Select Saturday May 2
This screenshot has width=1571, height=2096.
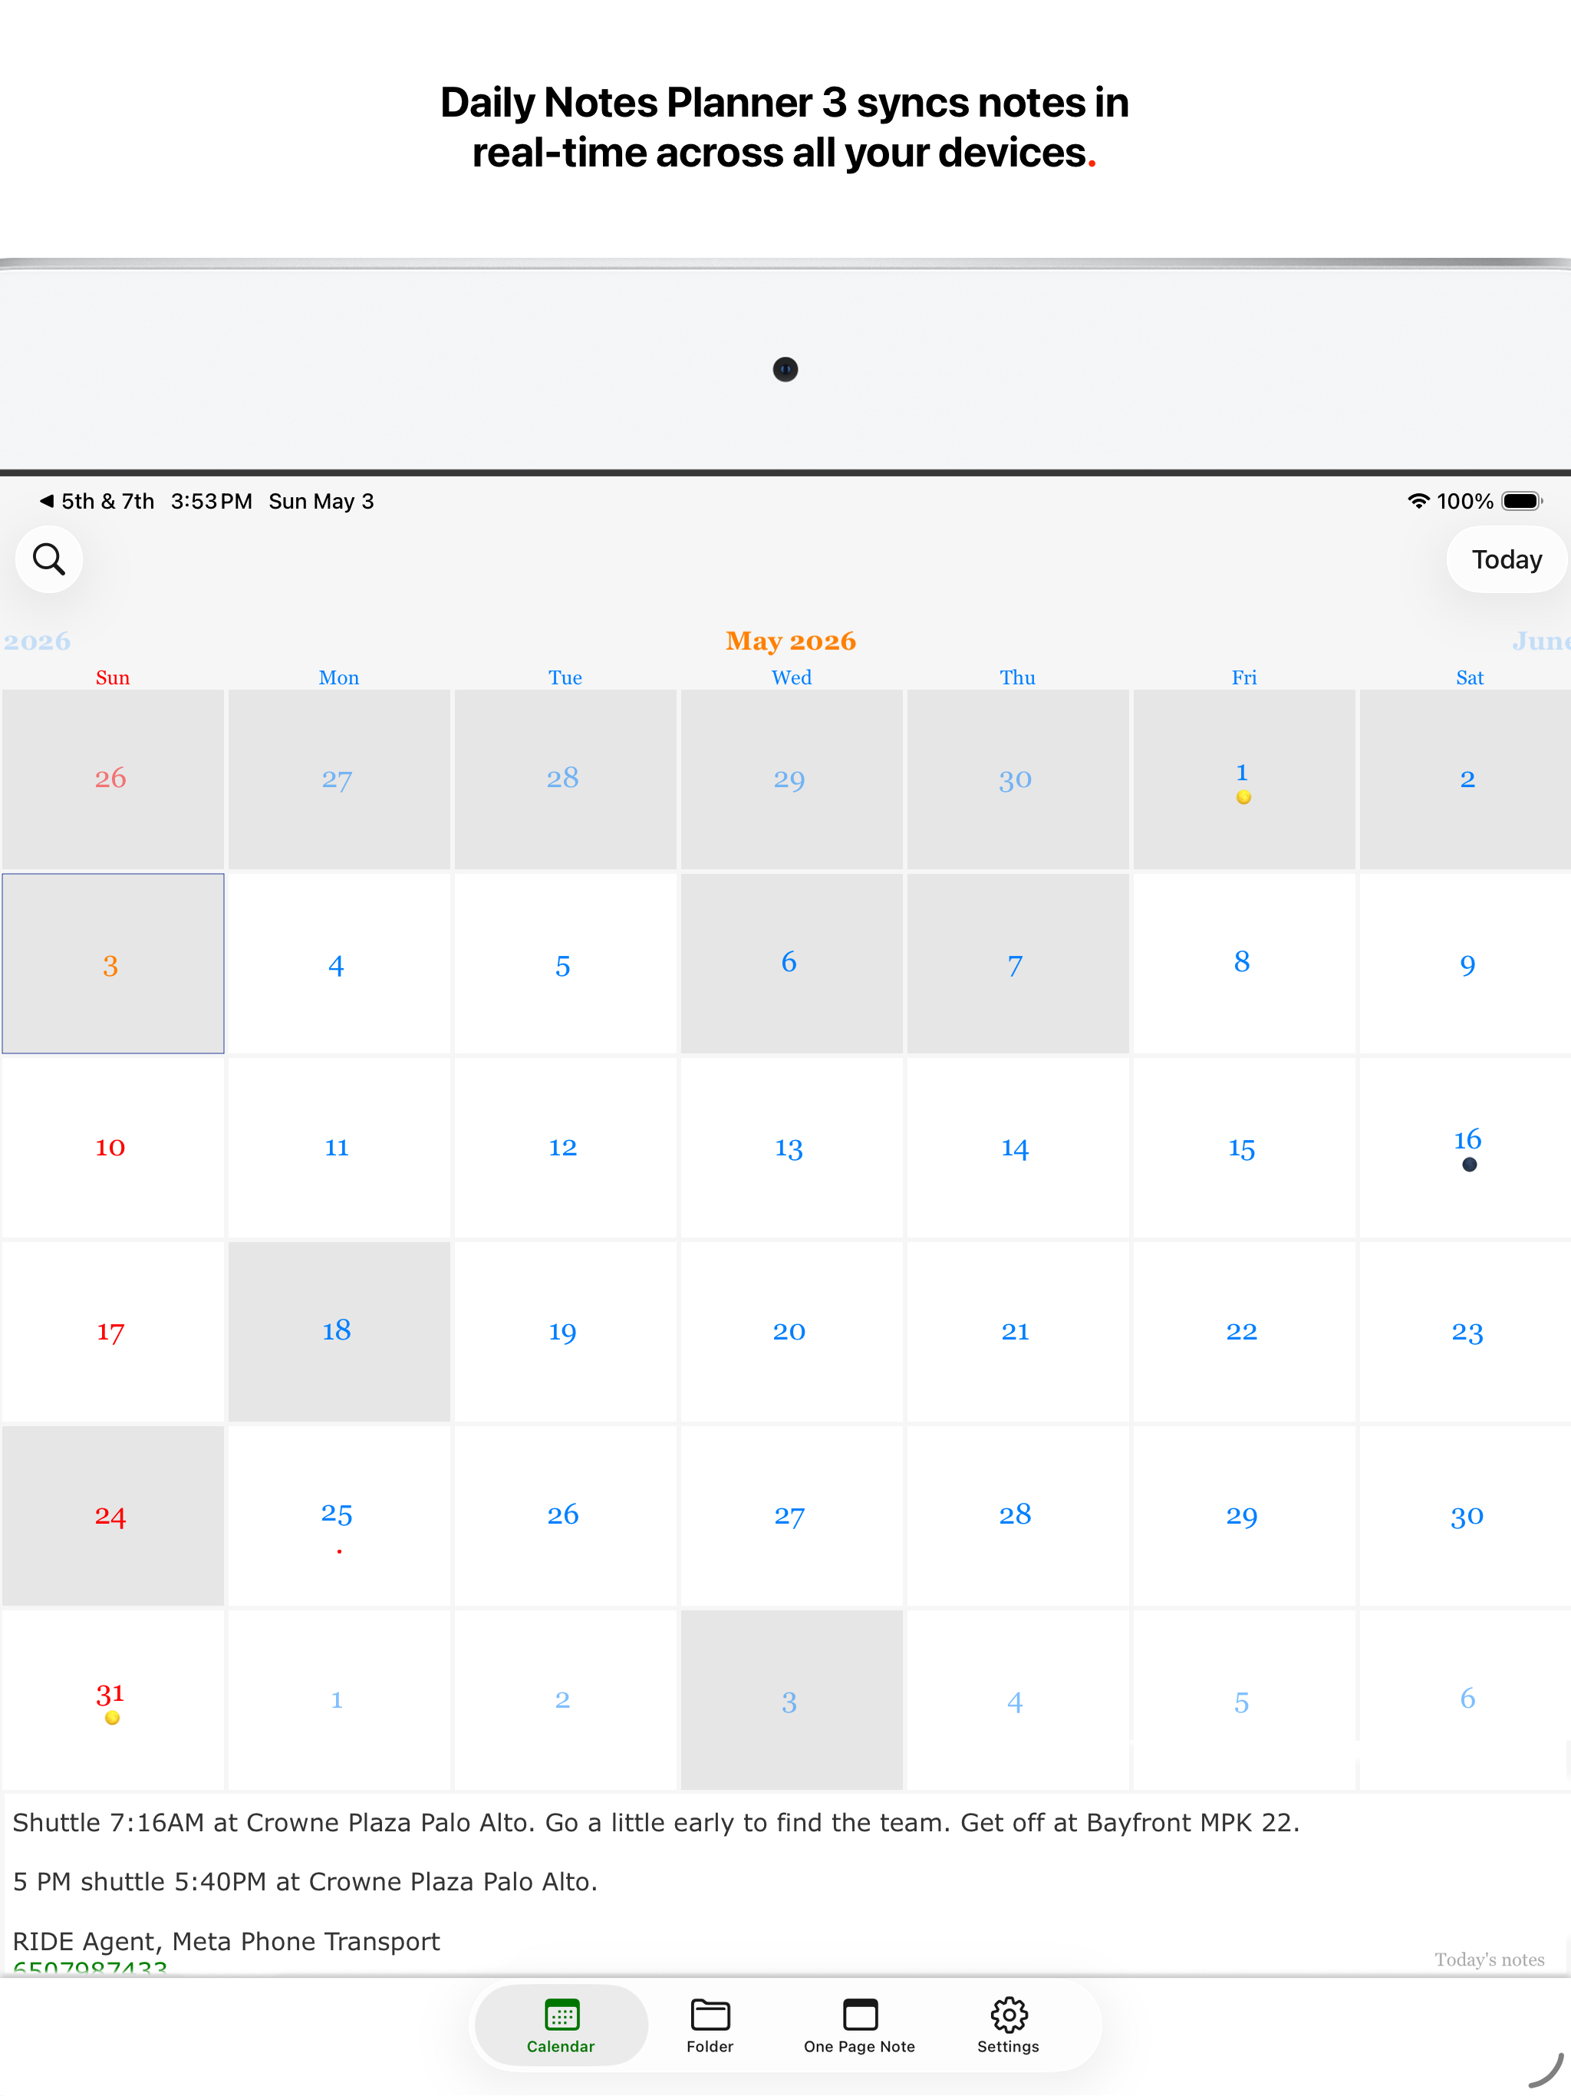click(1467, 779)
